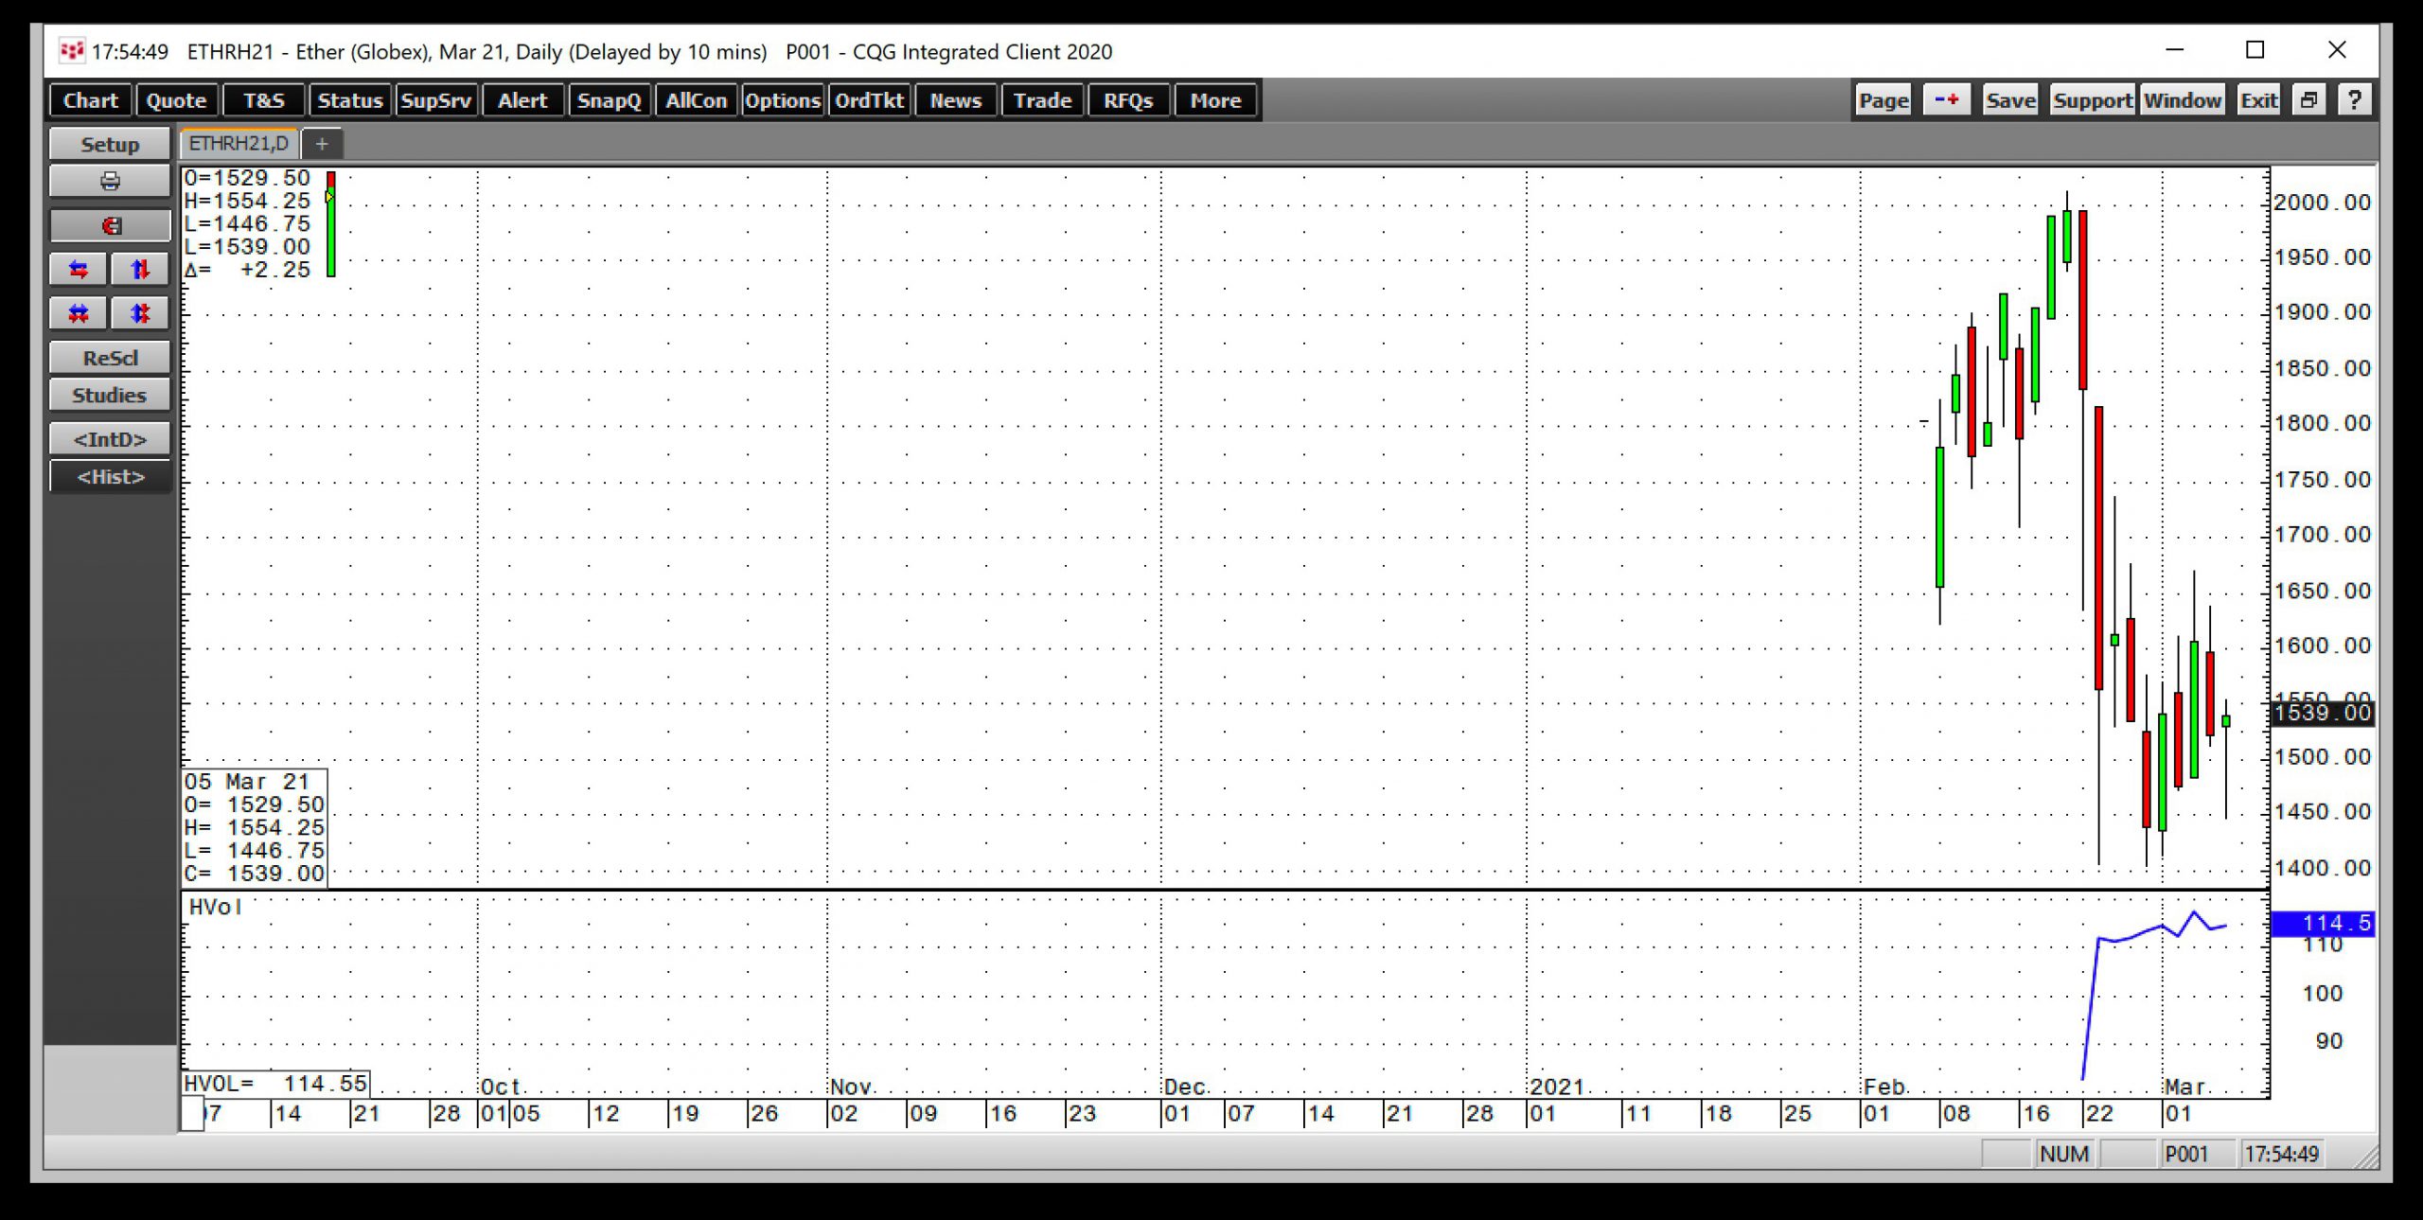This screenshot has height=1220, width=2423.
Task: Open the Chart menu
Action: 91,100
